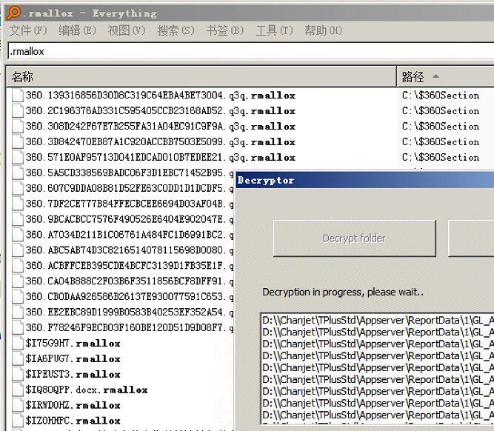This screenshot has height=431, width=494.
Task: Select file name 360.2C196376AD331C595405CCB23168AD52.q3q.rmallox
Action: pos(161,110)
